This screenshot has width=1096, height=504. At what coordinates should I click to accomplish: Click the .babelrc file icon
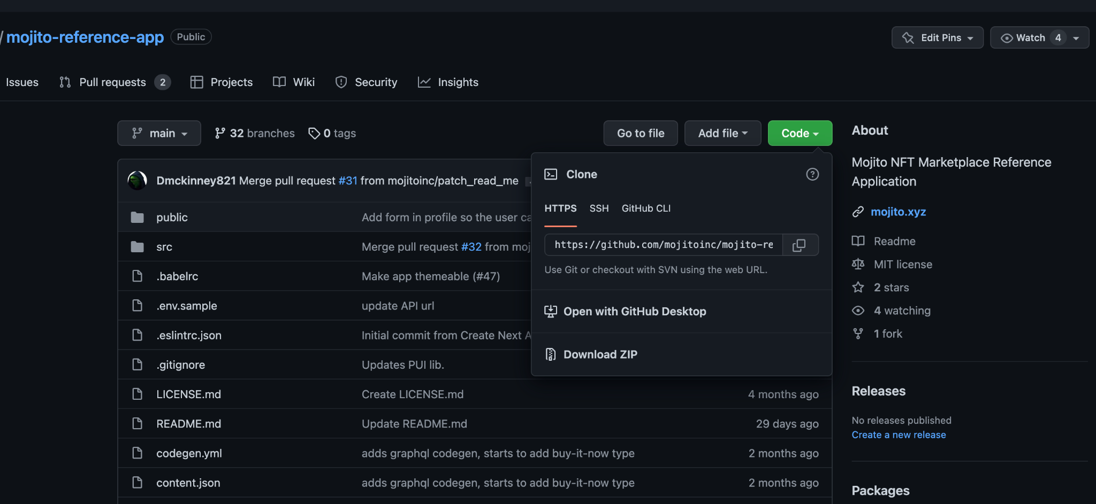(x=138, y=276)
